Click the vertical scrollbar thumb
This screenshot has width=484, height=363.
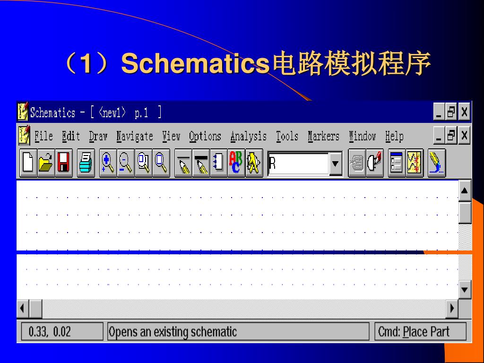click(465, 212)
